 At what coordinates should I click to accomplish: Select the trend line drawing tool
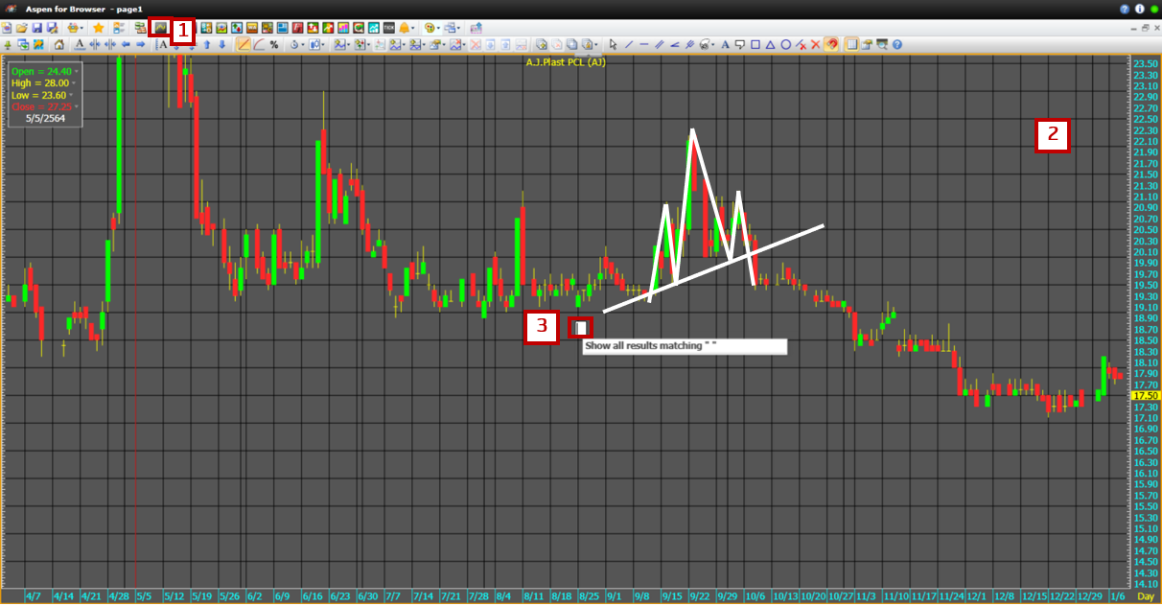[629, 44]
